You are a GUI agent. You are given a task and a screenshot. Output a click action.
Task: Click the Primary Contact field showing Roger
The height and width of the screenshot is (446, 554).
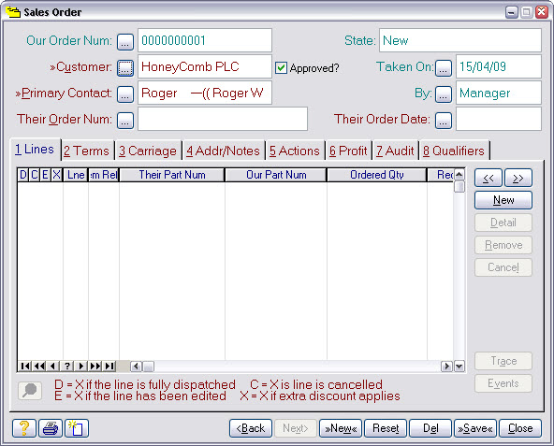(205, 93)
